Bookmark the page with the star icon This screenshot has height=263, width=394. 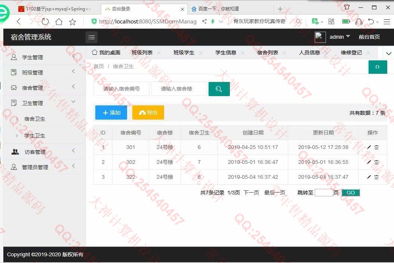[73, 22]
